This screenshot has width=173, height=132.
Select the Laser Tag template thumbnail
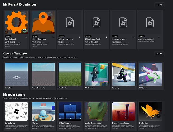(124, 74)
